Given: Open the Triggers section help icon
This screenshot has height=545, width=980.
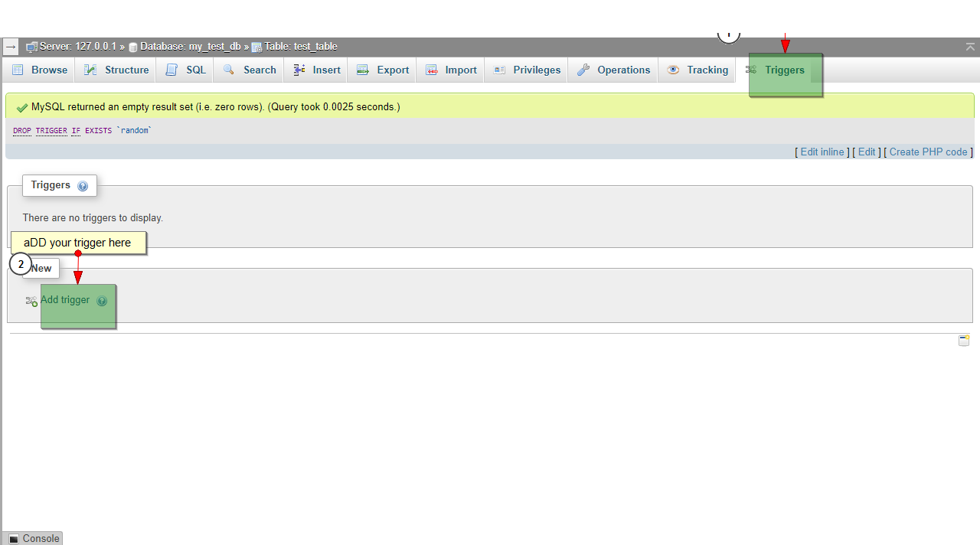Looking at the screenshot, I should coord(83,186).
